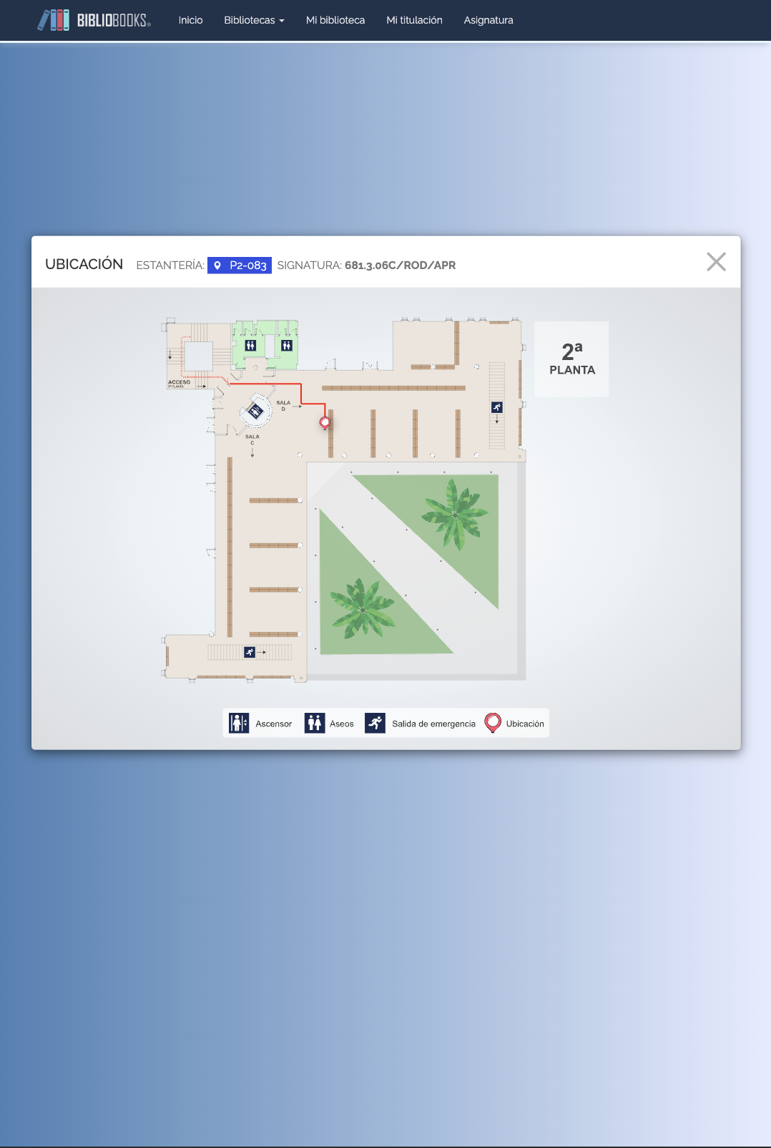This screenshot has height=1148, width=771.
Task: Click the red location marker on the map
Action: coord(325,422)
